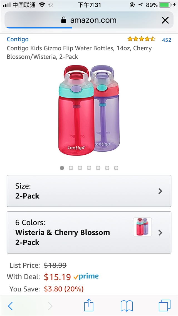This screenshot has height=316, width=178.
Task: Tap the chevron in the Size row
Action: point(160,191)
